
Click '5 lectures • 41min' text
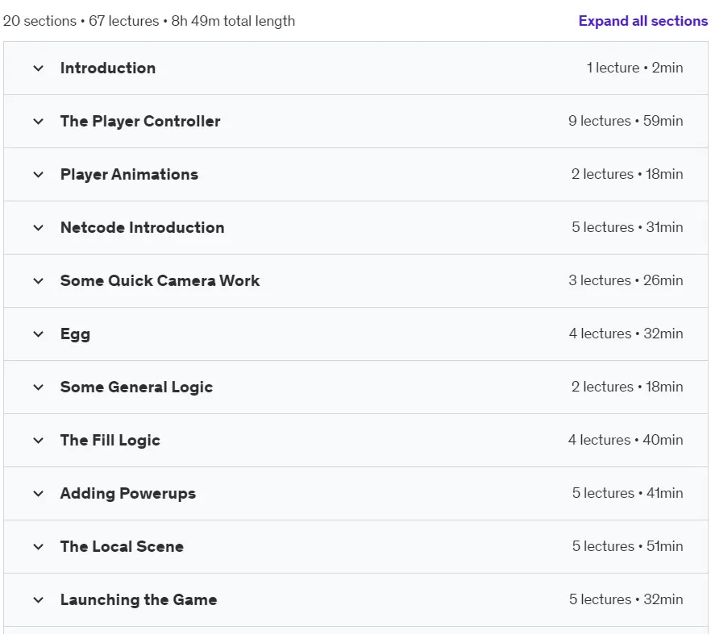(x=627, y=492)
